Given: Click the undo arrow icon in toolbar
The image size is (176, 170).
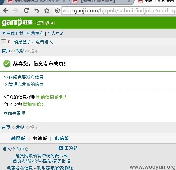Looking at the screenshot, I should pos(37,11).
